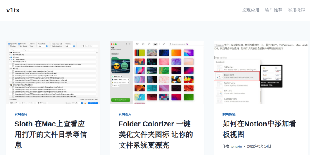Viewport: 310px width, 155px height.
Task: Open article titled Folder Colorizer 一键美化文件夹图标
Action: (156, 134)
